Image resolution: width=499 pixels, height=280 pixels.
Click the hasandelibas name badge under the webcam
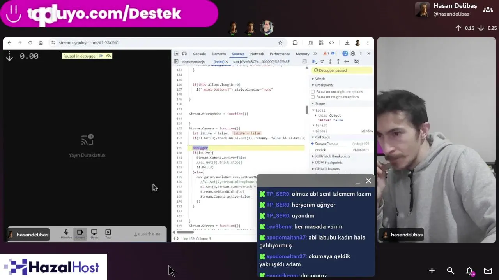[x=402, y=234]
